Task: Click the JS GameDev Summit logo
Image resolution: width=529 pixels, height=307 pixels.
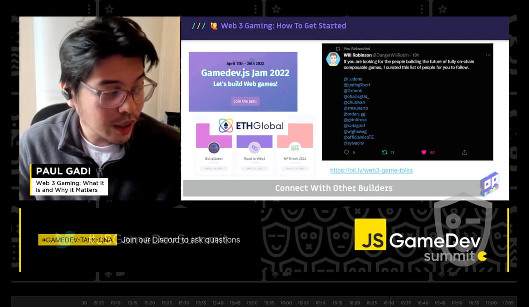Action: (x=419, y=240)
